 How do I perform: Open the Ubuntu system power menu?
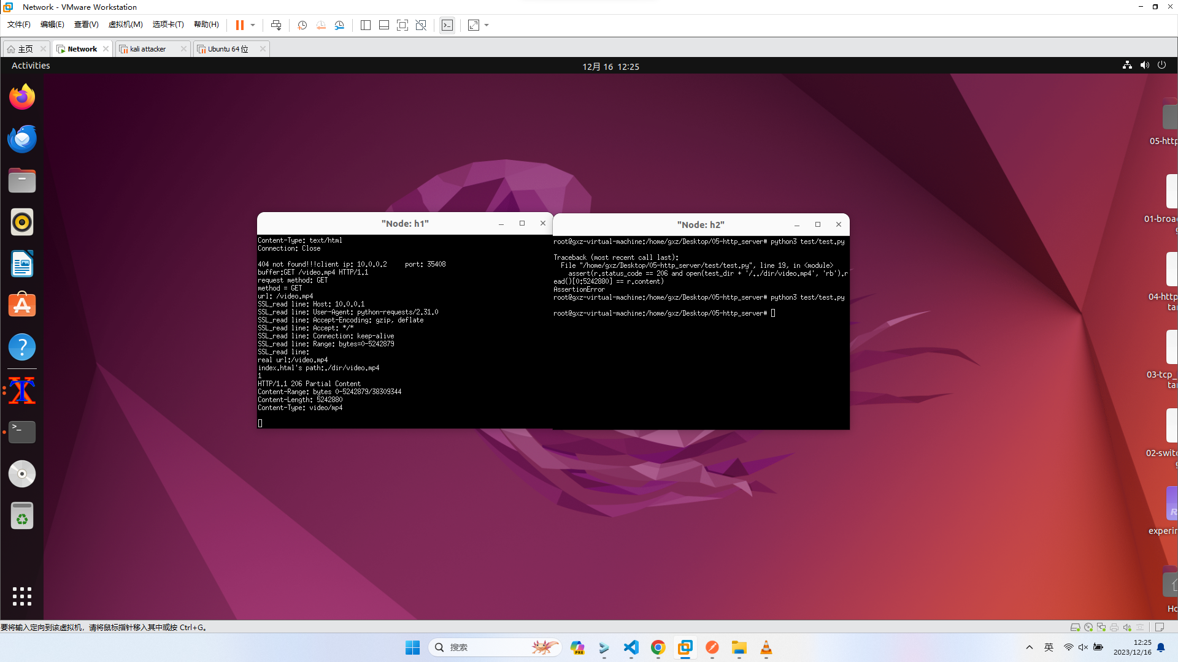coord(1161,65)
